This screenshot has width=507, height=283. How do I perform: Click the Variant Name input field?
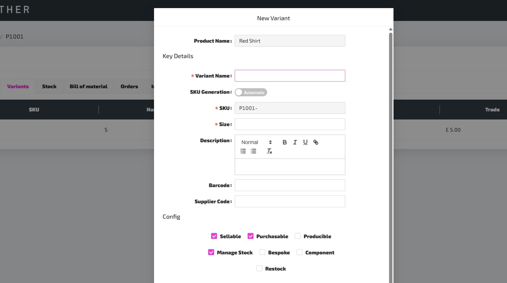290,76
